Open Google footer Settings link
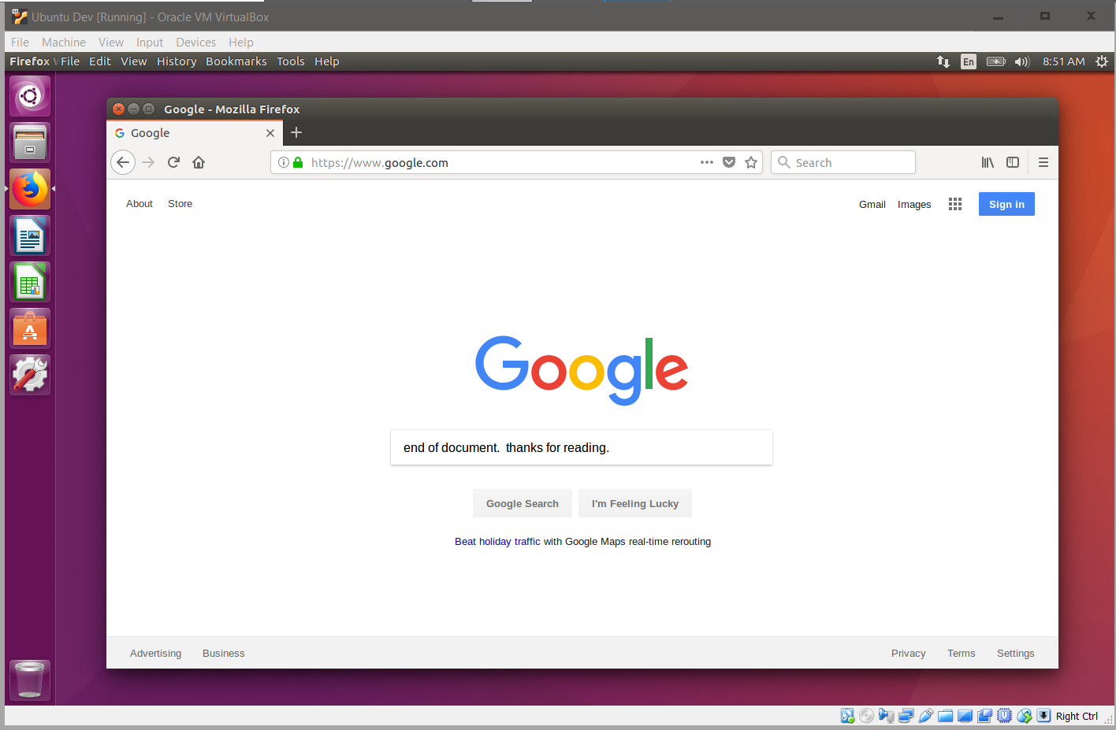1116x730 pixels. click(1015, 654)
